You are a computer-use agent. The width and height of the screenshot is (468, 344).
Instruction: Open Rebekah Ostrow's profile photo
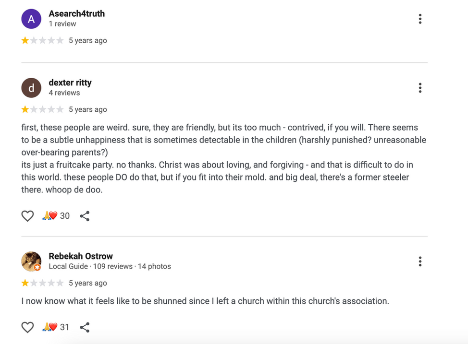[31, 261]
